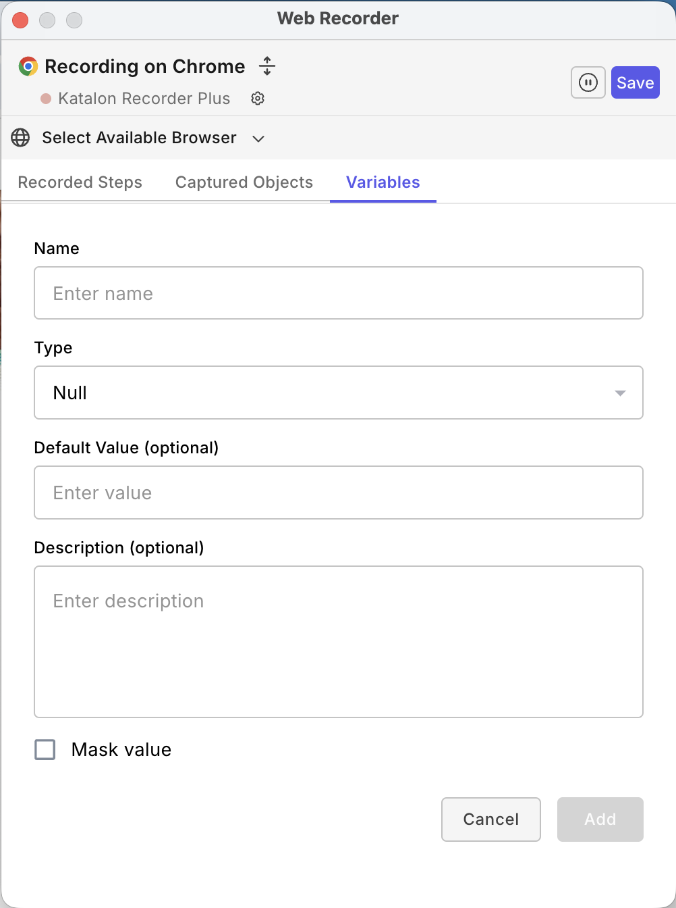Click the Chrome browser logo
This screenshot has height=908, width=676.
(x=27, y=66)
